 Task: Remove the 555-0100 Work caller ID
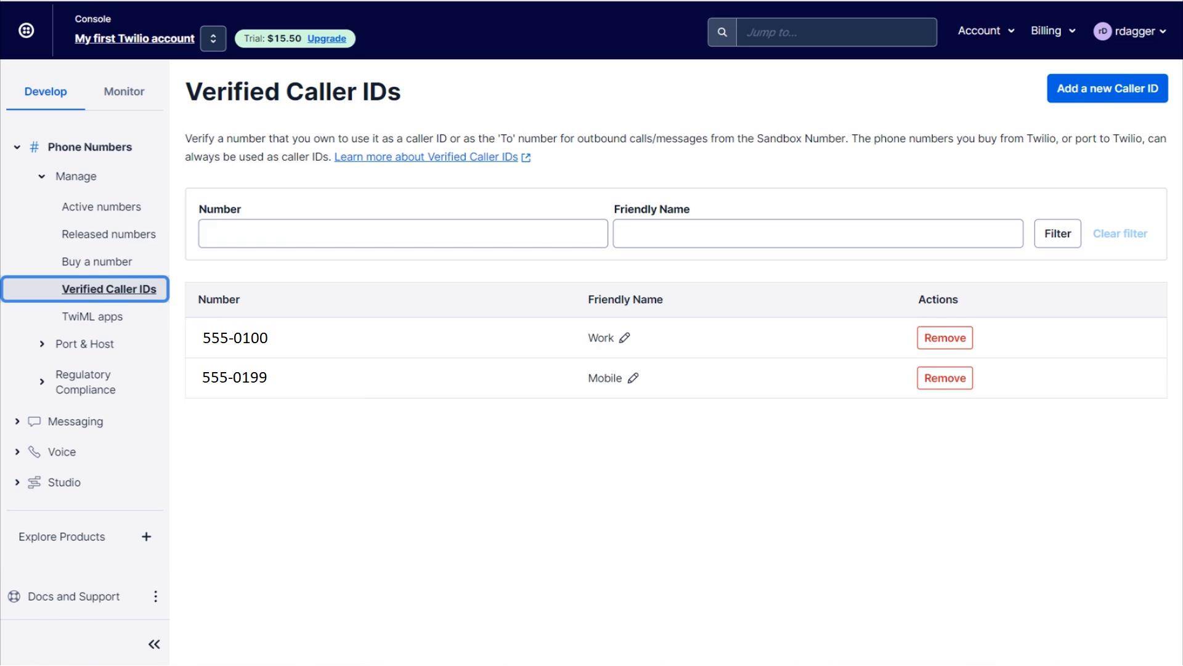pos(945,338)
